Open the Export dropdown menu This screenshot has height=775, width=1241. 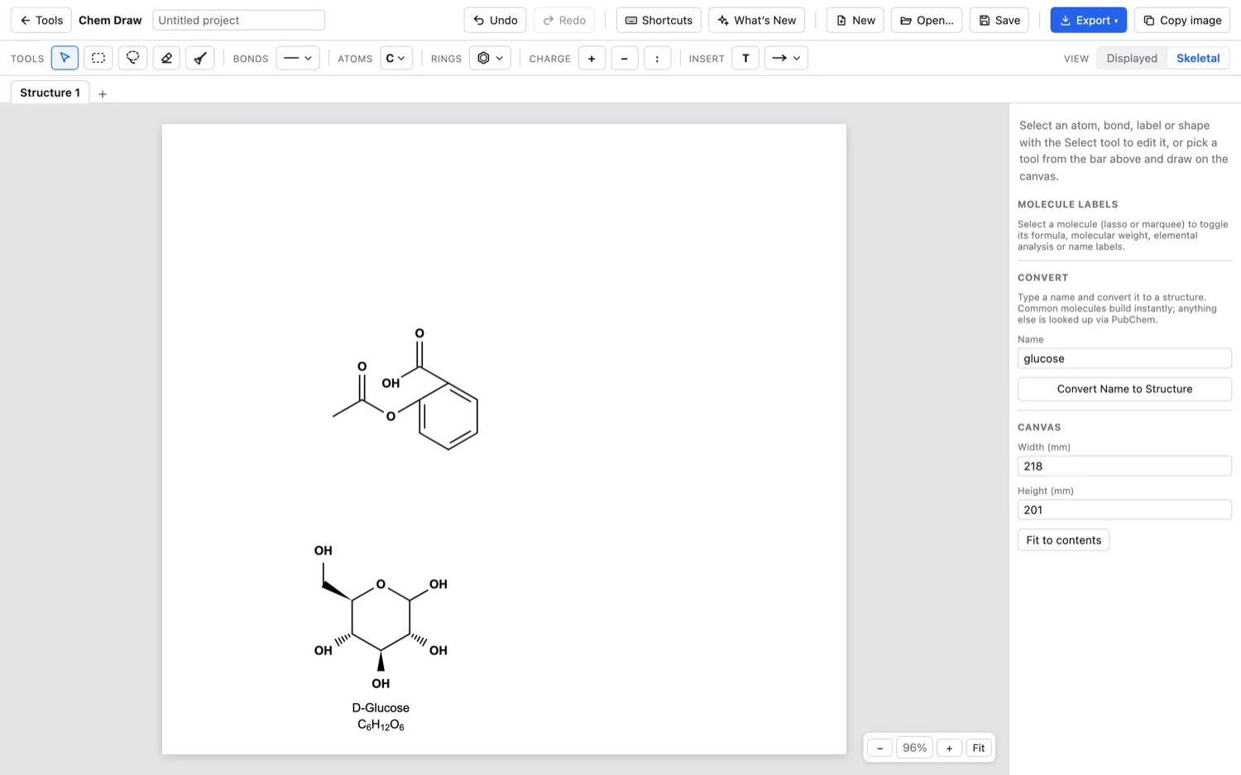(1088, 20)
